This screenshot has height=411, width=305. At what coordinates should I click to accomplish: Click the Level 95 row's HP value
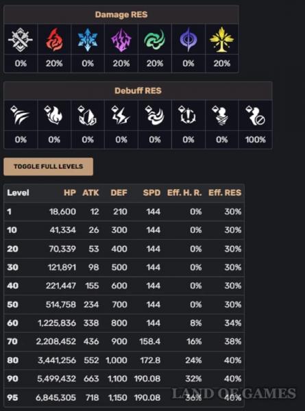tap(56, 397)
